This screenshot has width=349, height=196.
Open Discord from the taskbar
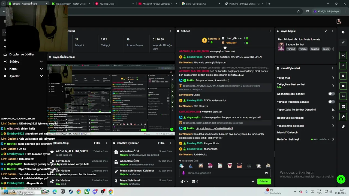(x=95, y=192)
